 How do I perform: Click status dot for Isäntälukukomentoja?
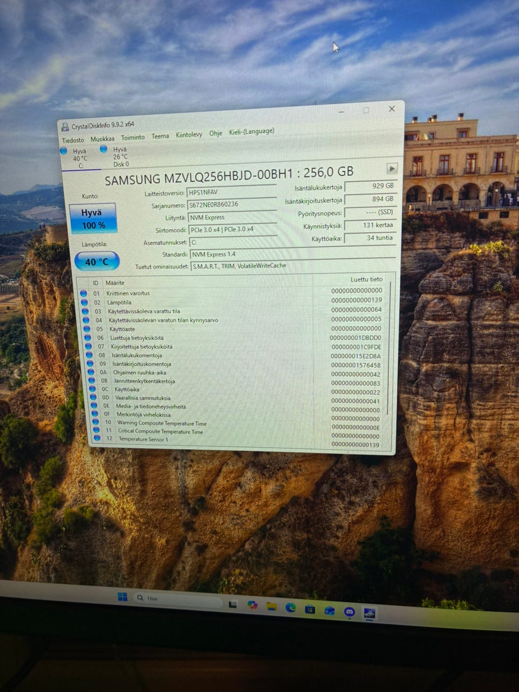point(89,355)
